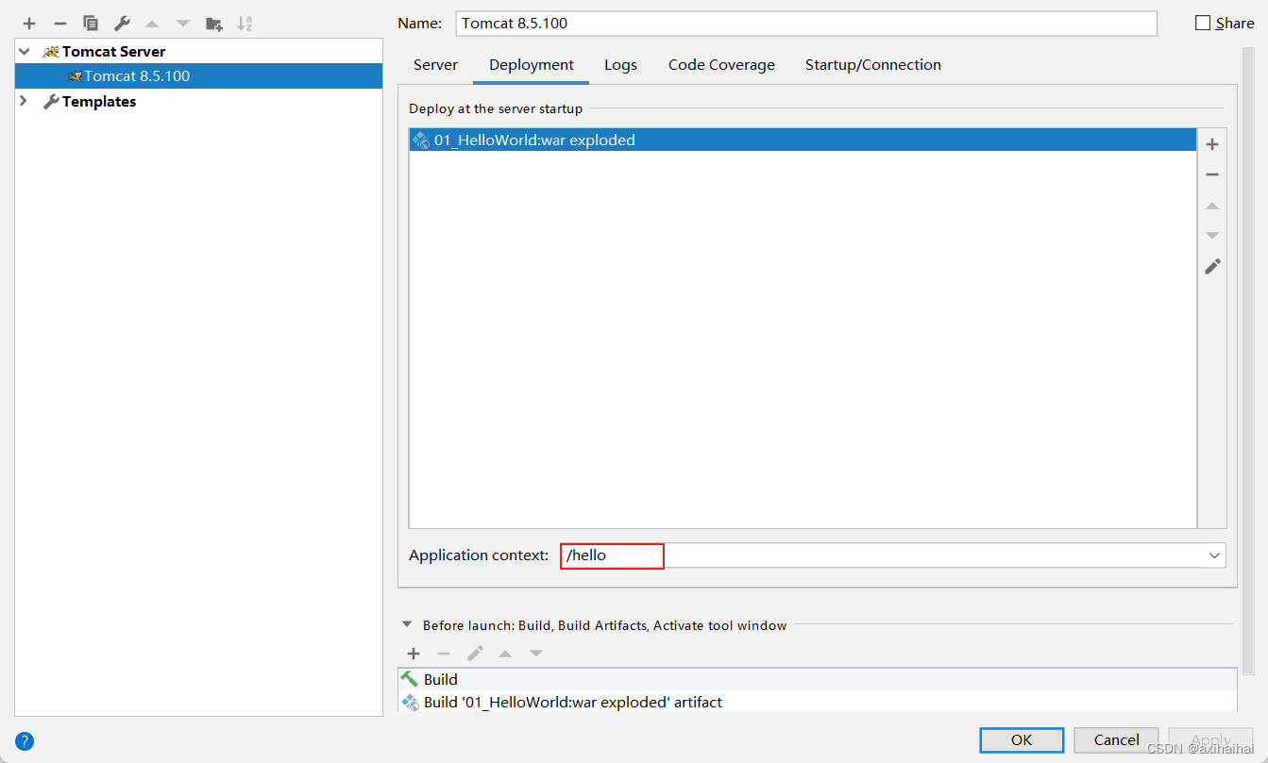Move deployment artifact up
Image resolution: width=1268 pixels, height=763 pixels.
pyautogui.click(x=1212, y=206)
